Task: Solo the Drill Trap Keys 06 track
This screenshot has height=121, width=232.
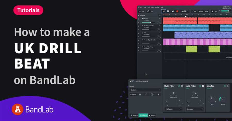Action: coord(139,29)
